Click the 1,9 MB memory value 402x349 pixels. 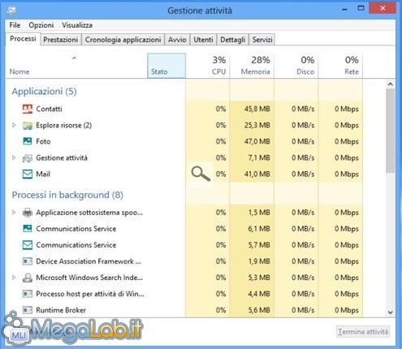259,261
